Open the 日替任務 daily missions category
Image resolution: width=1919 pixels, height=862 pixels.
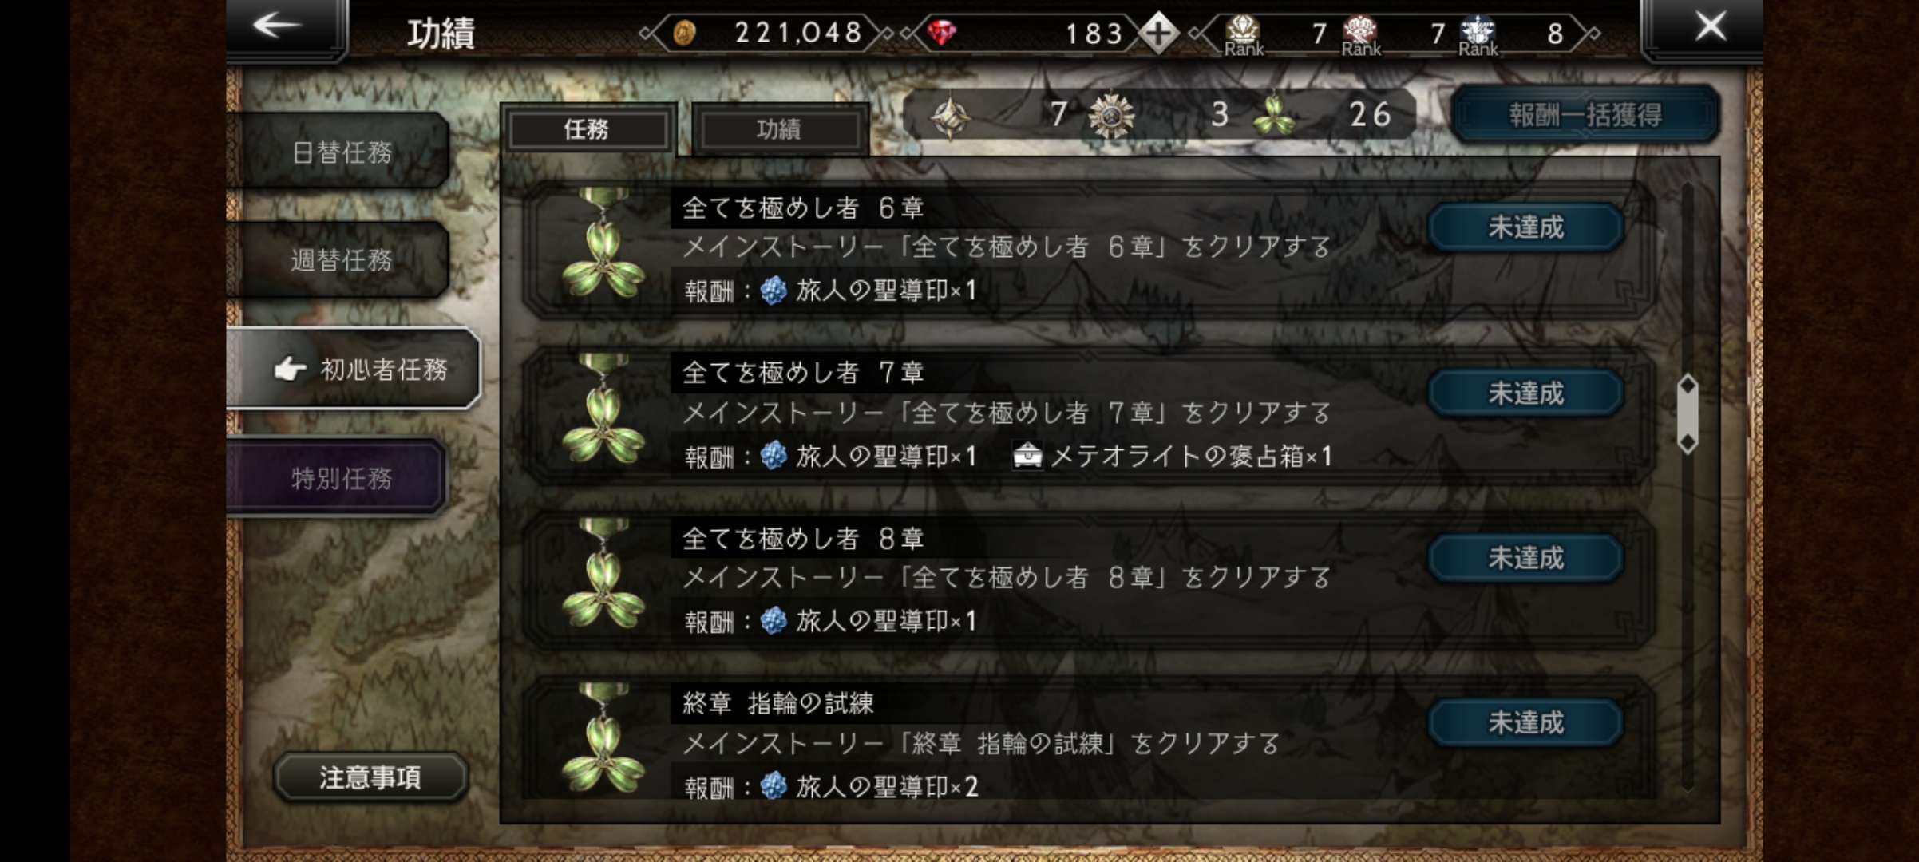(x=341, y=152)
